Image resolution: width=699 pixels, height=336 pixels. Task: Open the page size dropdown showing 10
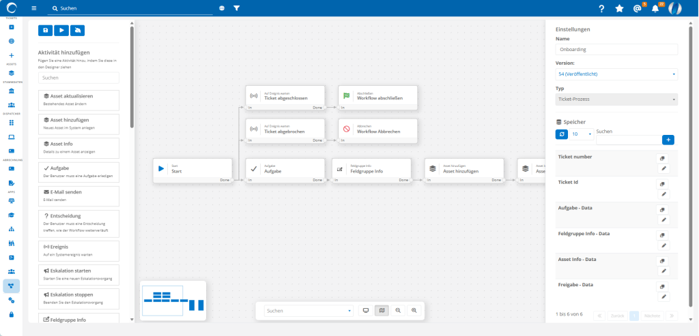click(582, 134)
